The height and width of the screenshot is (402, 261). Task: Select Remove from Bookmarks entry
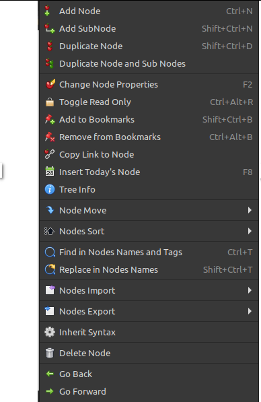[149, 137]
